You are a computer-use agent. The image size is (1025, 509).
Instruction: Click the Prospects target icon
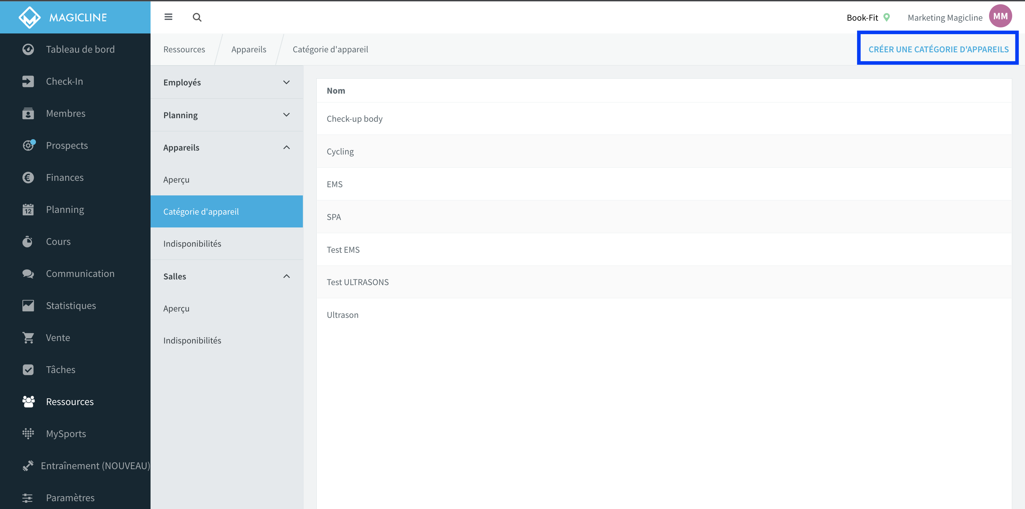pyautogui.click(x=28, y=145)
